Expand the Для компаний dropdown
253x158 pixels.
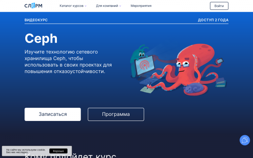pyautogui.click(x=108, y=6)
